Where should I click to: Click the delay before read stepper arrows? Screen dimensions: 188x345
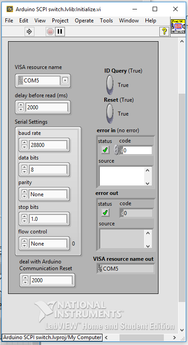[x=21, y=108]
